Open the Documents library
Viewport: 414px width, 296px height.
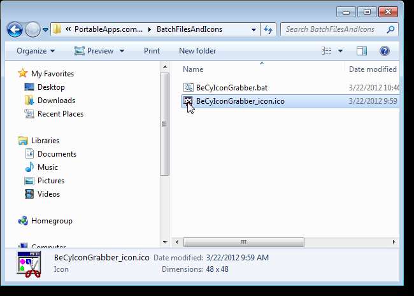coord(57,154)
